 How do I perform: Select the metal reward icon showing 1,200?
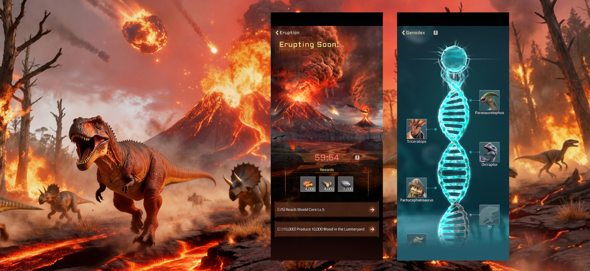[x=346, y=184]
